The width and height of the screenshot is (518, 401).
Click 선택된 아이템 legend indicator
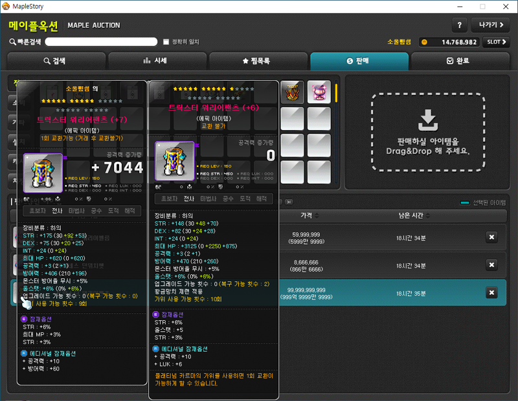click(465, 202)
